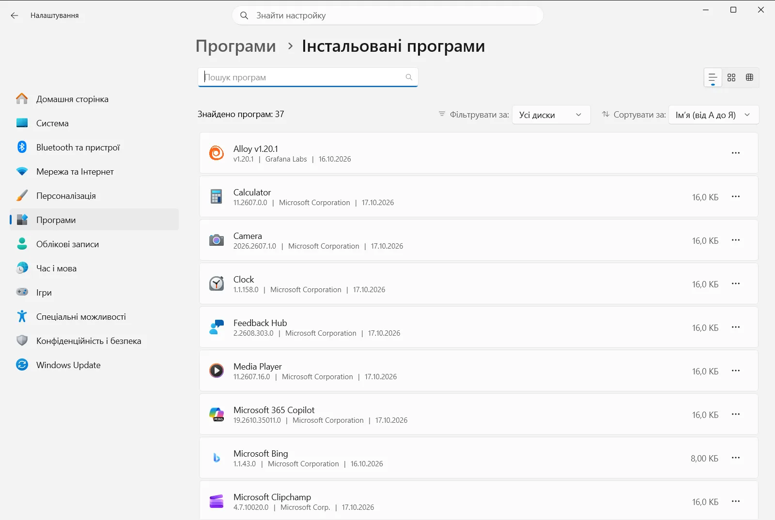Open more options for Media Player
The width and height of the screenshot is (775, 520).
point(736,371)
